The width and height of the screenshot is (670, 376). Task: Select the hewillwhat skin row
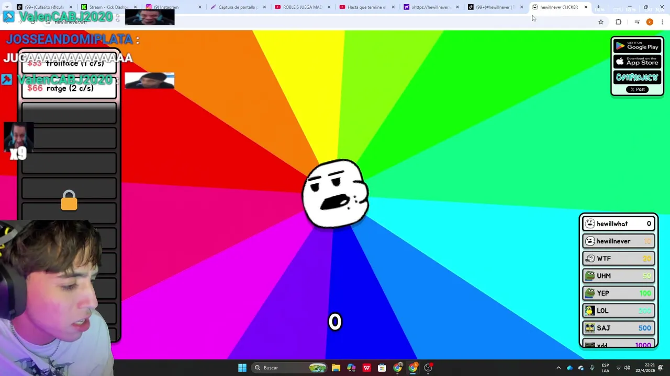(x=619, y=224)
